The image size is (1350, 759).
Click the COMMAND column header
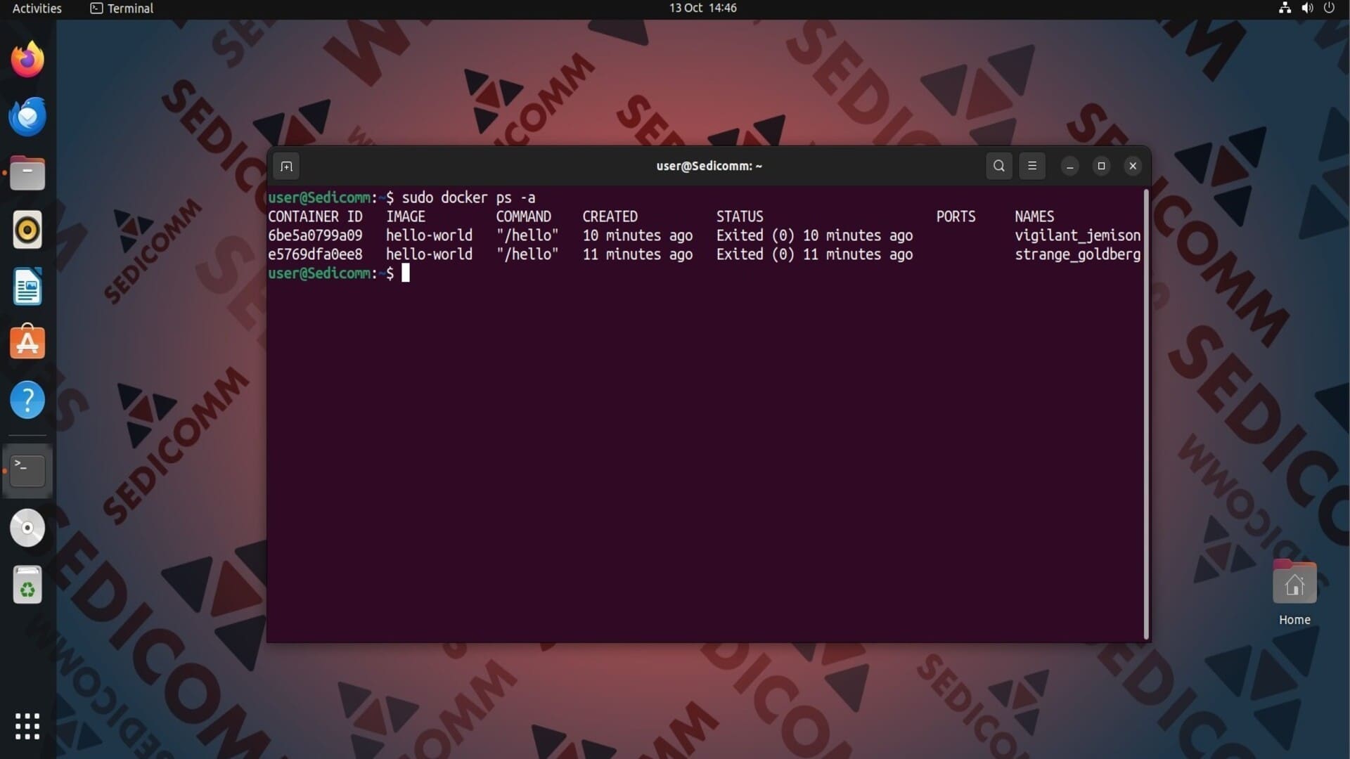[524, 216]
